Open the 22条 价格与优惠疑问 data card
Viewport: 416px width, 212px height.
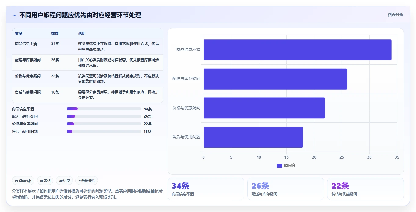(x=365, y=189)
